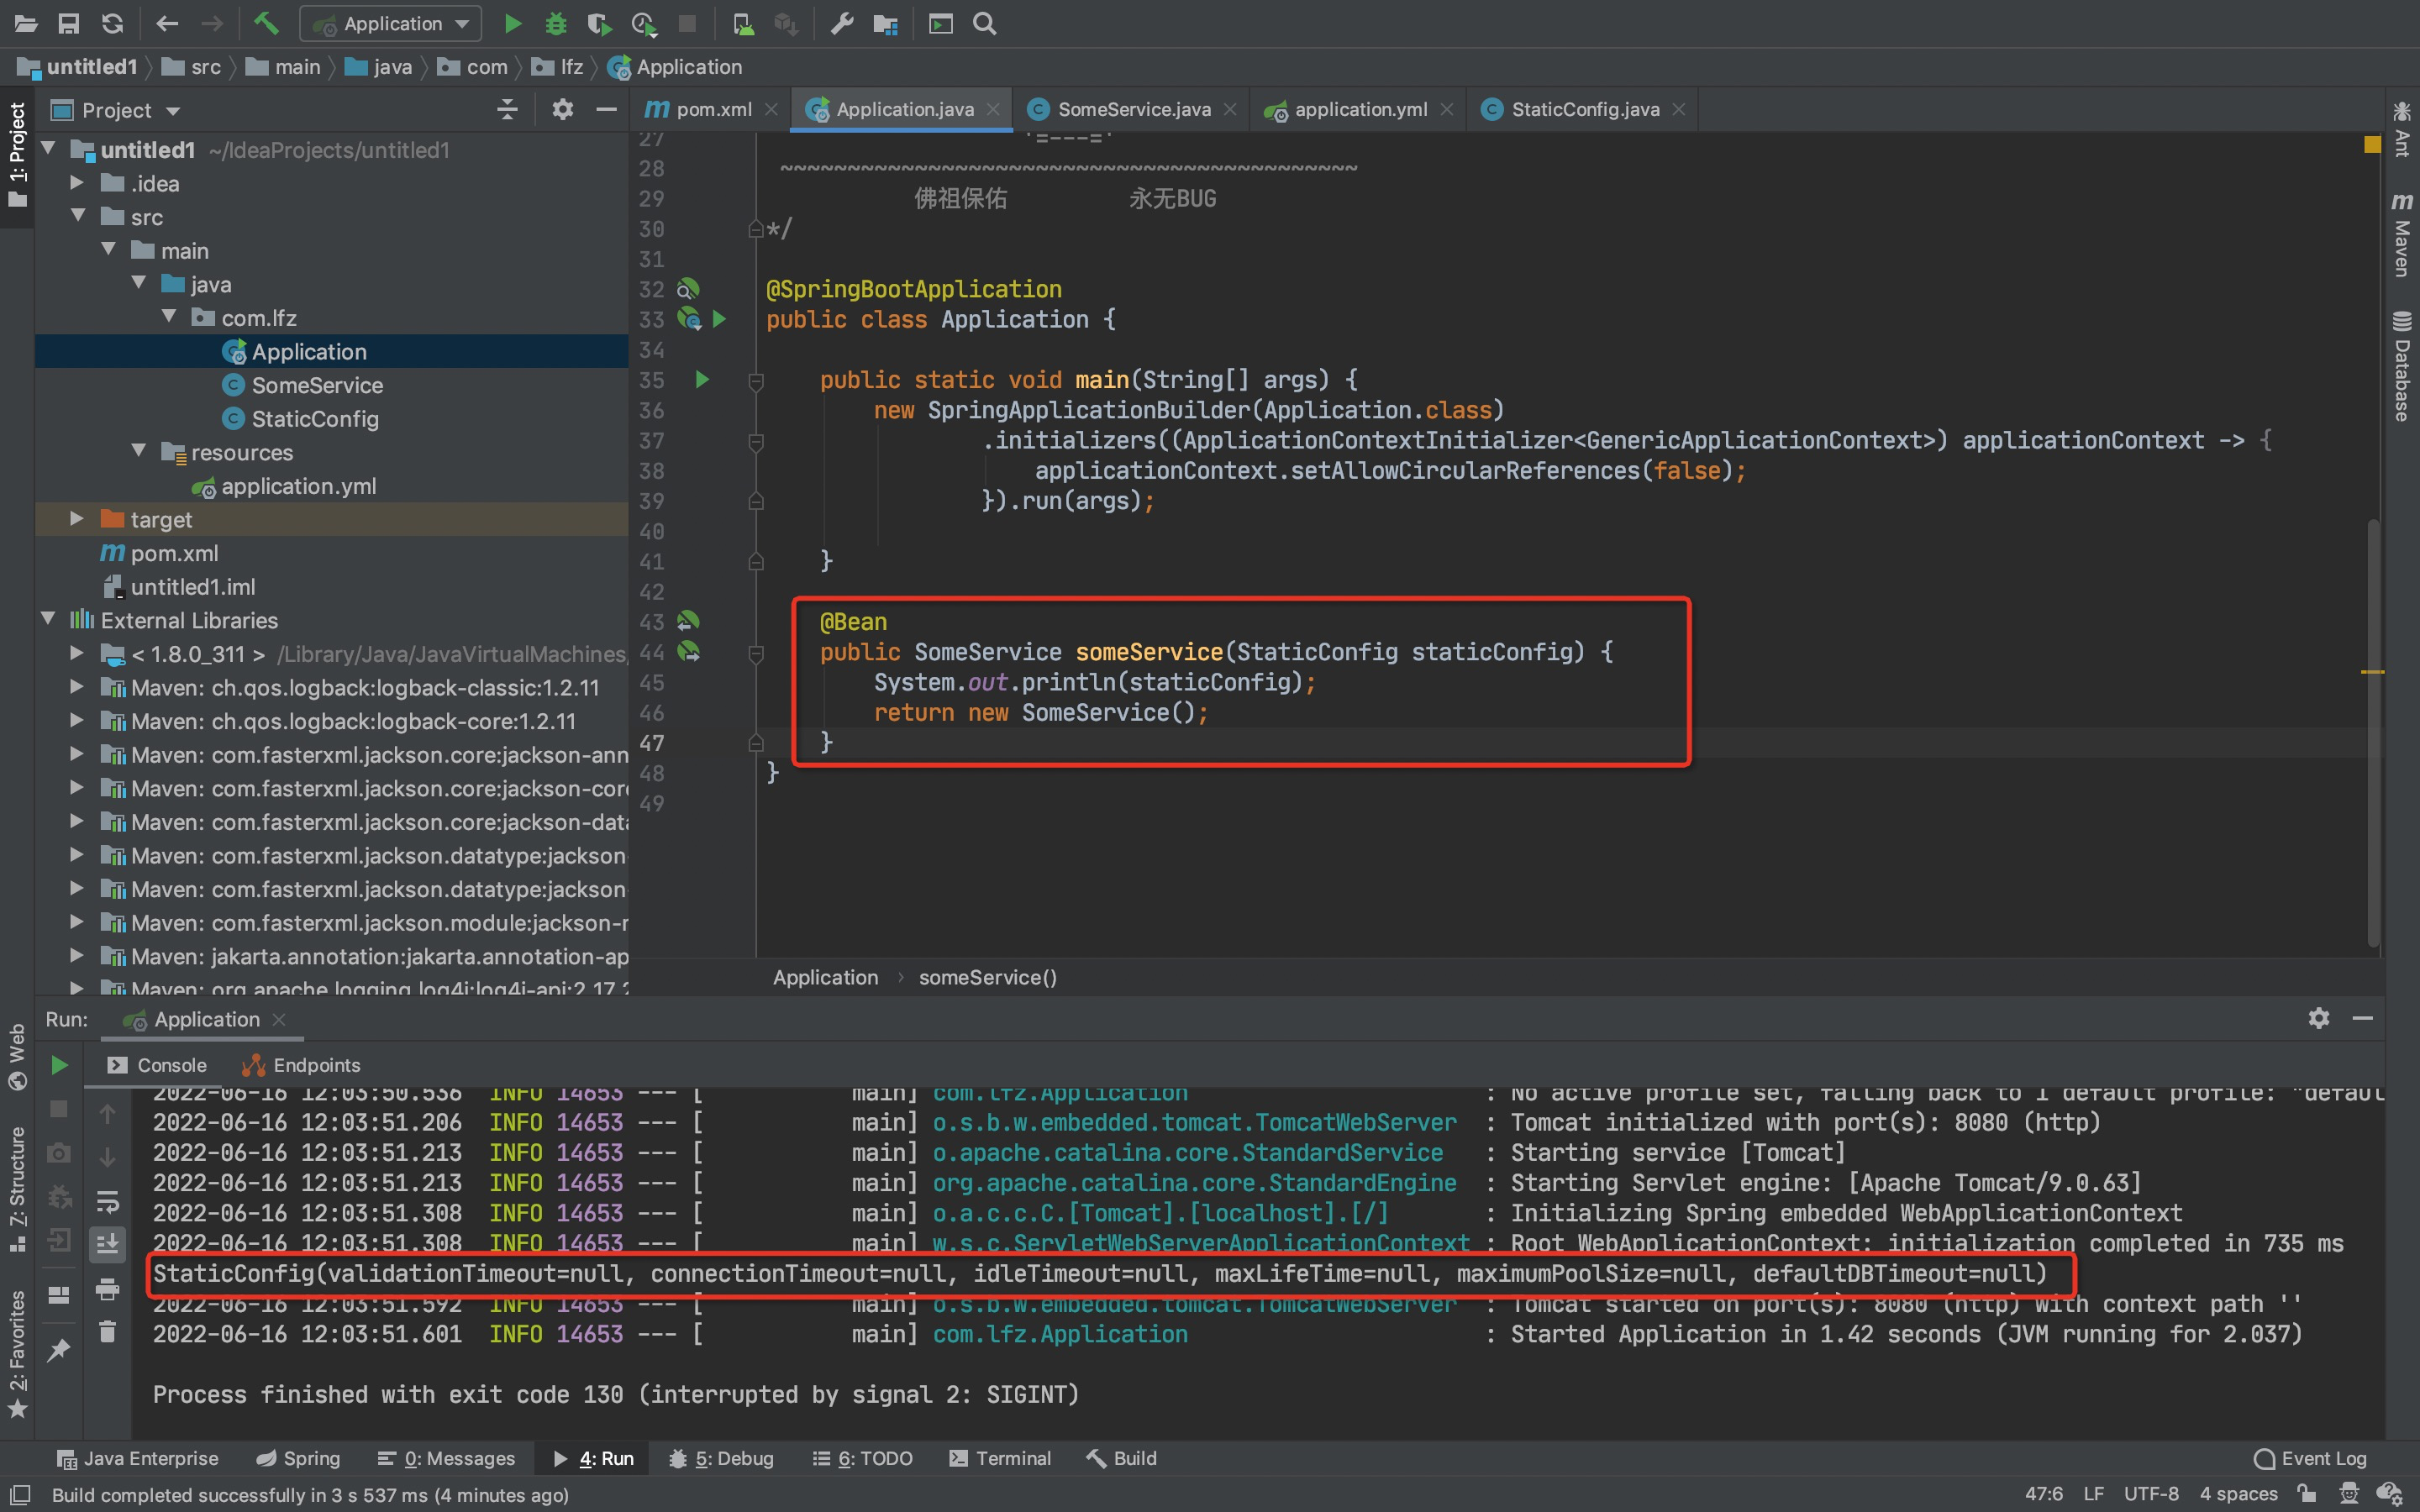This screenshot has width=2420, height=1512.
Task: Toggle Soft-Wrap in the run console
Action: click(x=109, y=1203)
